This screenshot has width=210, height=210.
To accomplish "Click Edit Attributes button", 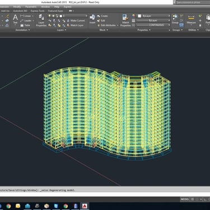I will click(x=108, y=25).
